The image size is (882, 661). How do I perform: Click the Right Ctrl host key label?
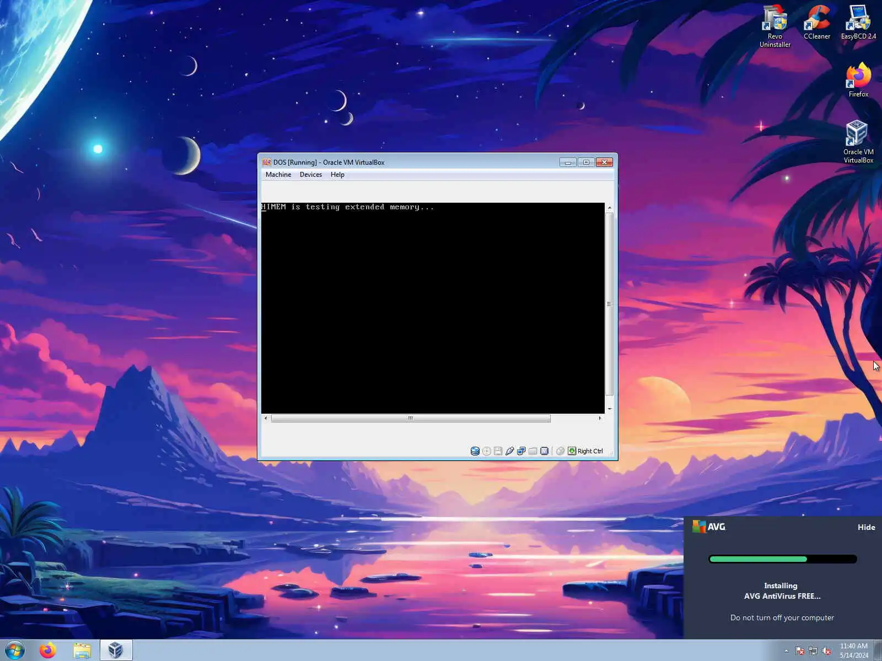click(x=590, y=451)
